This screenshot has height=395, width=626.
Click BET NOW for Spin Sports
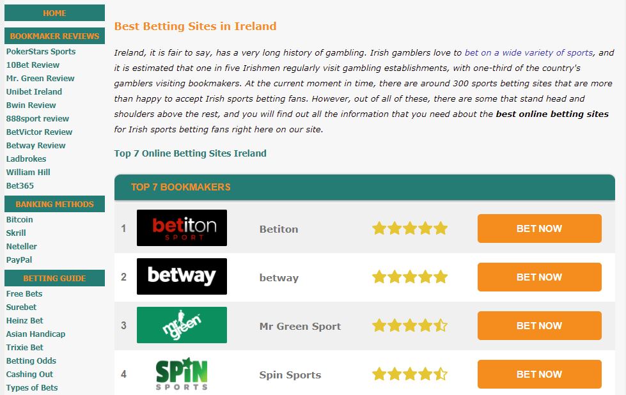point(540,375)
